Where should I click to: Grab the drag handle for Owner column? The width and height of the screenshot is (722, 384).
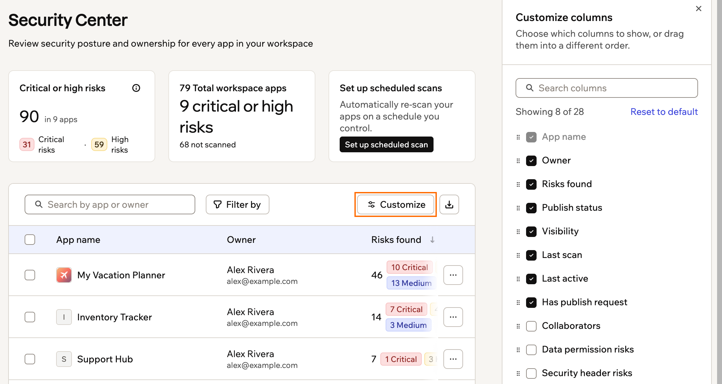point(518,161)
